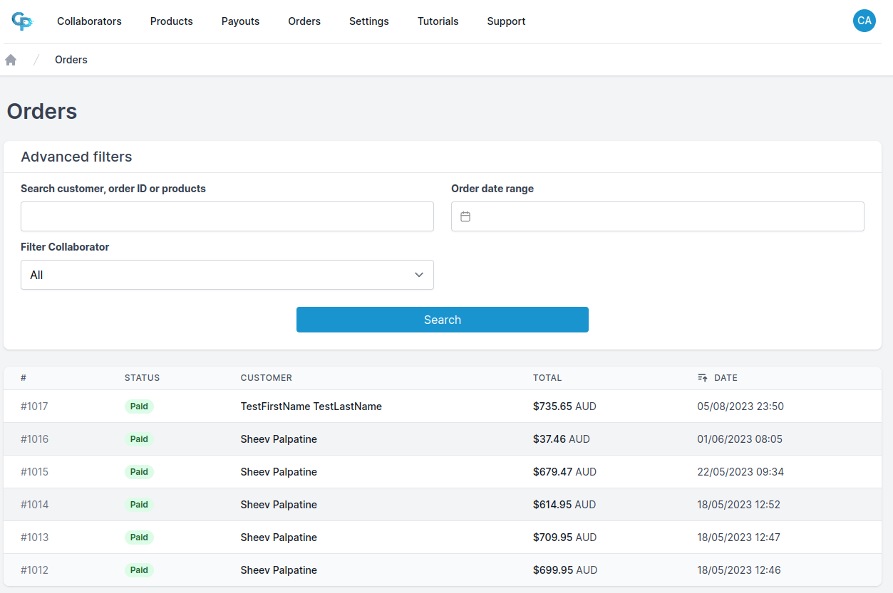The height and width of the screenshot is (593, 893).
Task: View the Tutorials section
Action: (x=438, y=21)
